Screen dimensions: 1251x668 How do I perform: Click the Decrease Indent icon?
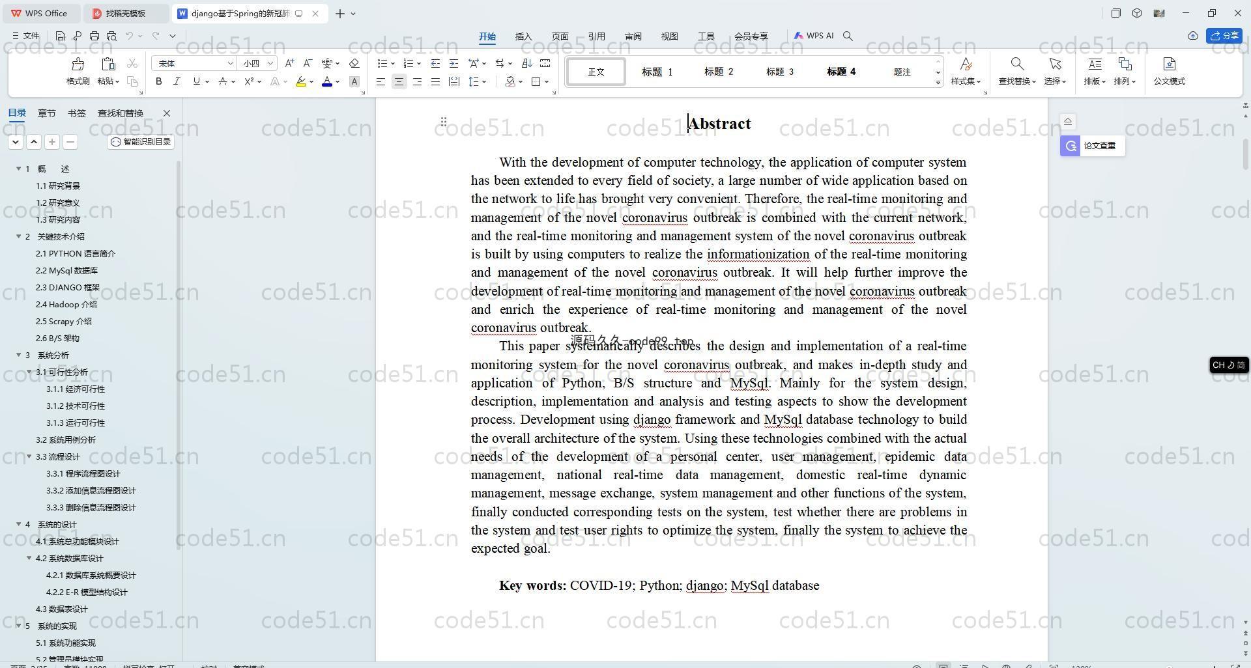(x=435, y=63)
